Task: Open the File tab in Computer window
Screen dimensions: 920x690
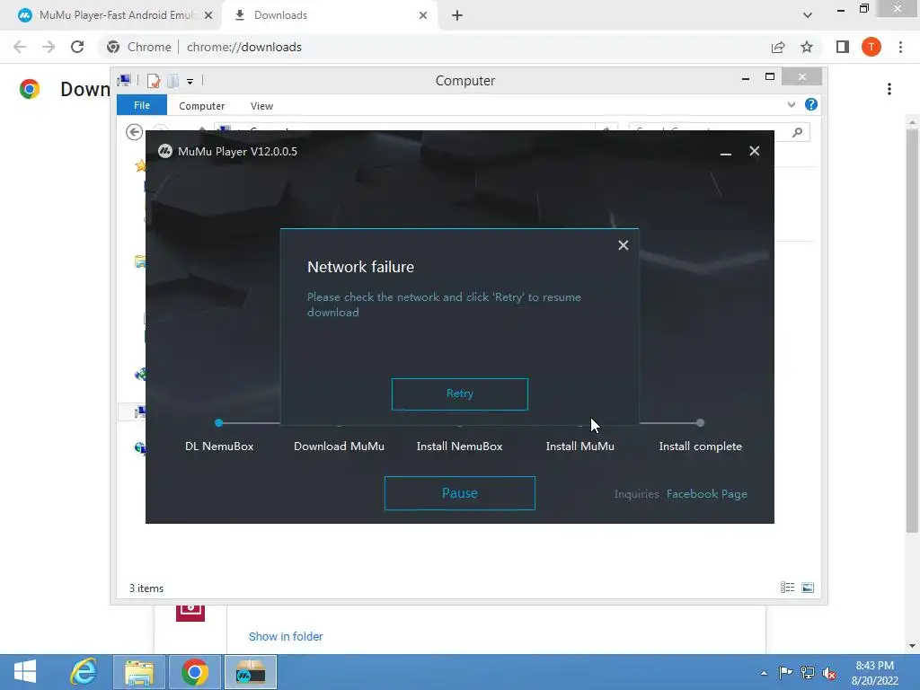Action: coord(141,105)
